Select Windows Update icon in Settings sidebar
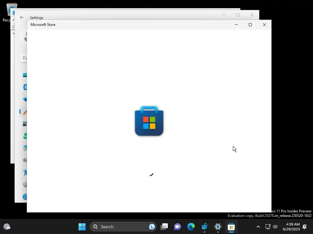The width and height of the screenshot is (313, 234). (x=25, y=197)
